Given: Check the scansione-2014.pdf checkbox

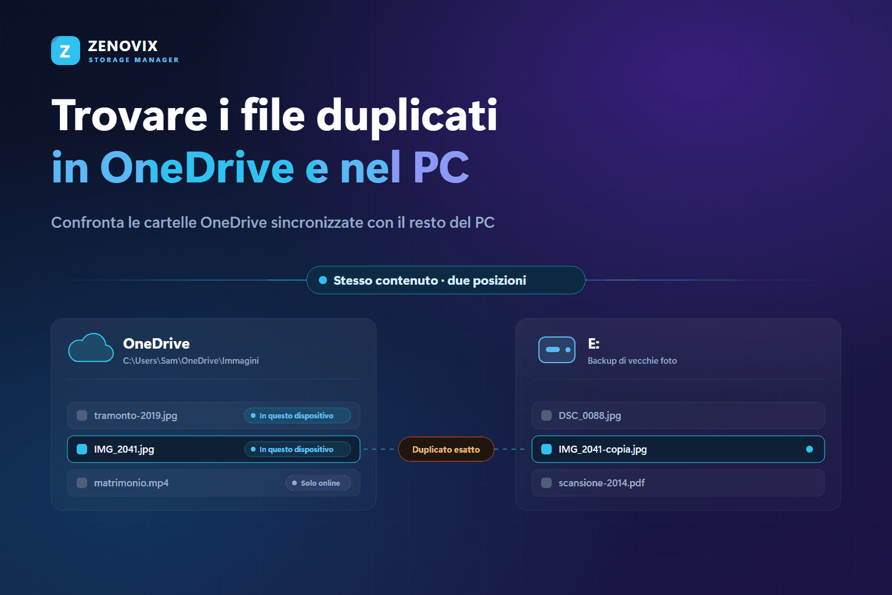Looking at the screenshot, I should tap(546, 483).
